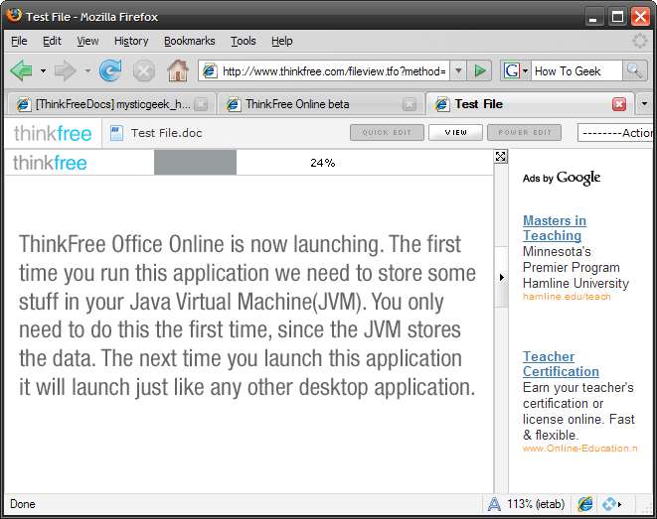The width and height of the screenshot is (657, 519).
Task: Click the blue gear icon in status bar
Action: pos(611,504)
